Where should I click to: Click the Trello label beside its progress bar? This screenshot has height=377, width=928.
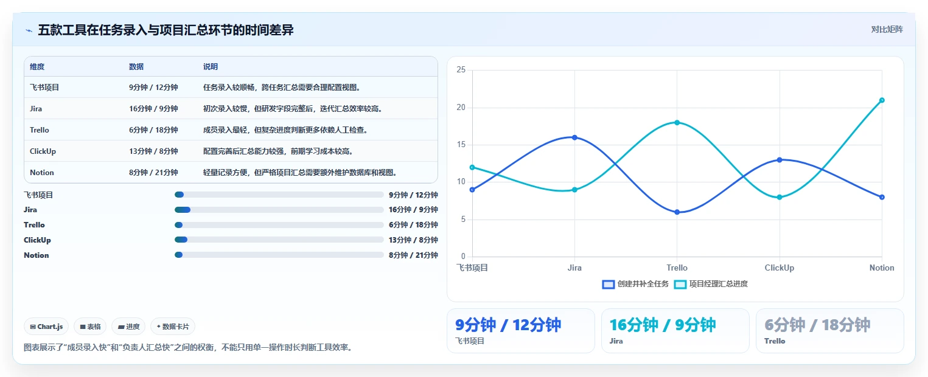point(34,225)
